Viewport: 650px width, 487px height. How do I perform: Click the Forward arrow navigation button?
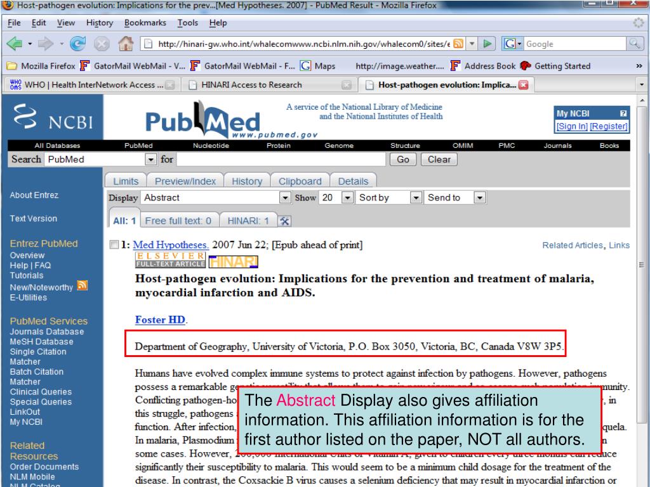coord(45,44)
